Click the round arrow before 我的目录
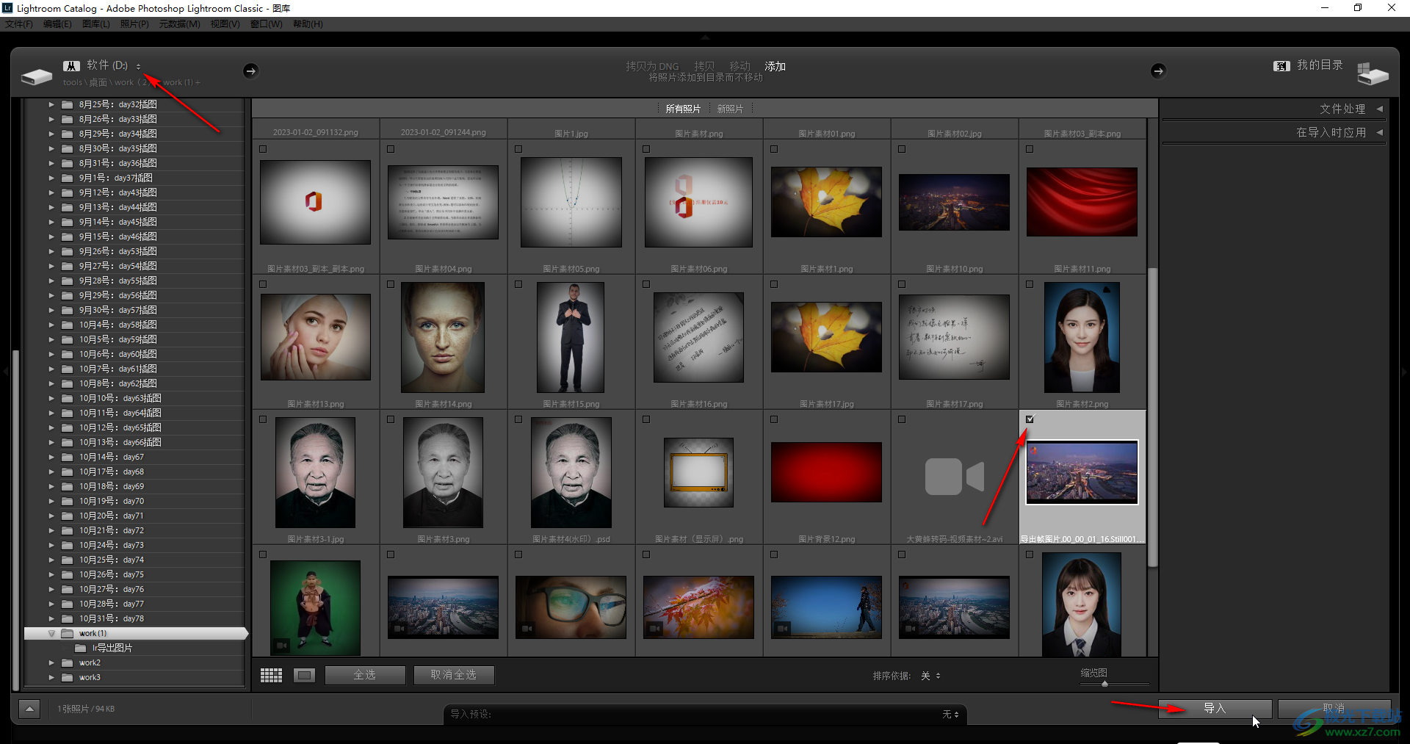This screenshot has width=1410, height=744. coord(1158,71)
